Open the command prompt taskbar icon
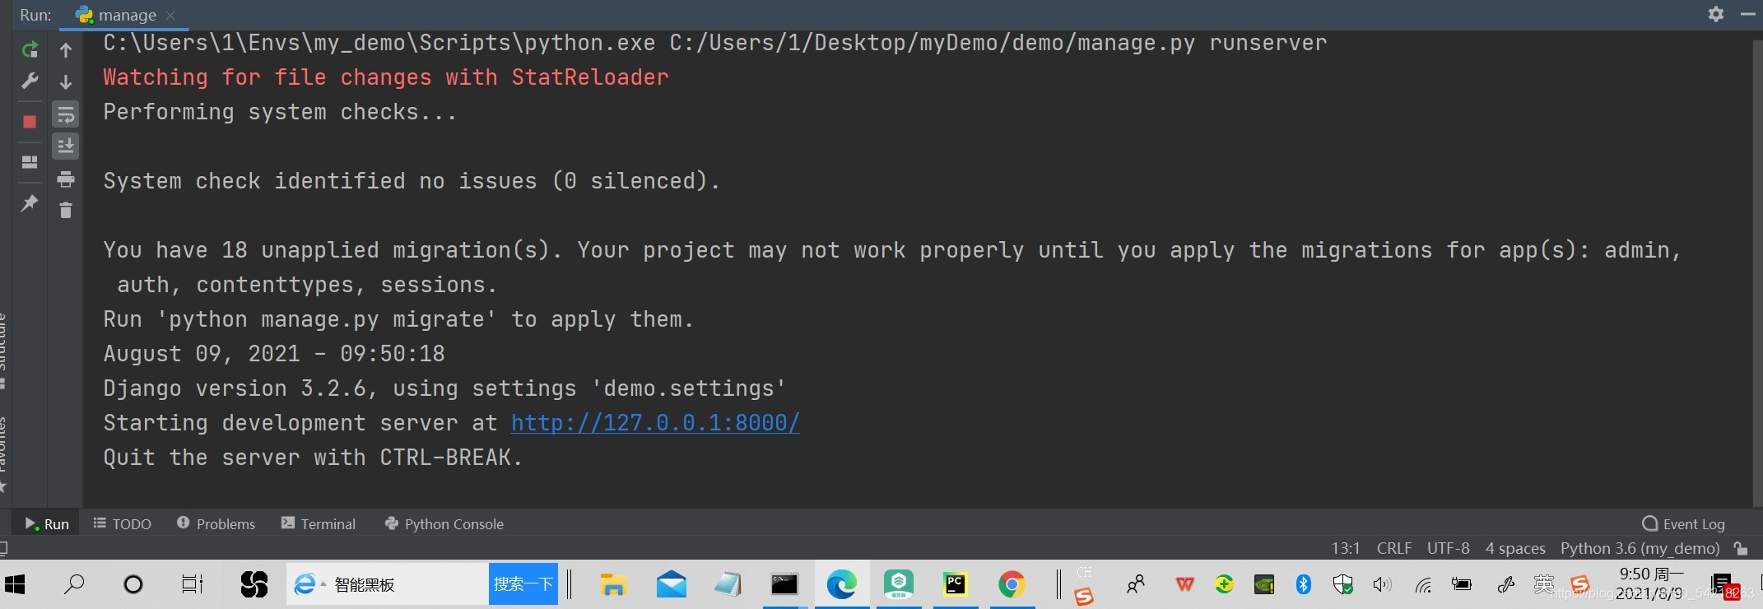 [x=784, y=585]
